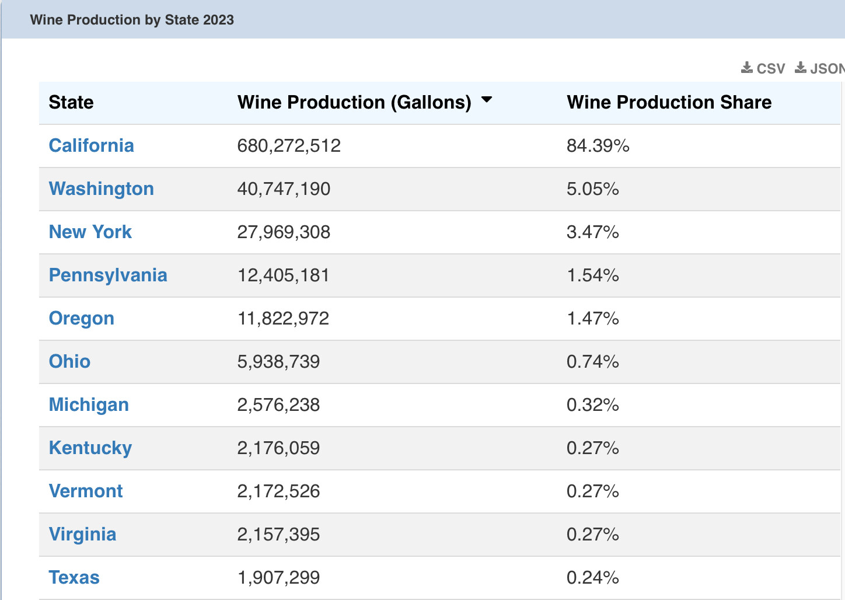845x600 pixels.
Task: Open the Pennsylvania state page
Action: tap(108, 275)
